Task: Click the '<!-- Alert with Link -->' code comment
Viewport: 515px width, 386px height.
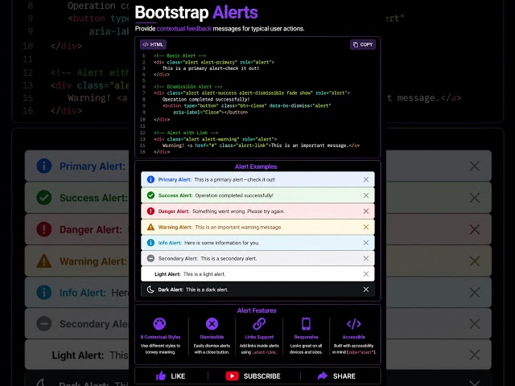Action: tap(186, 133)
